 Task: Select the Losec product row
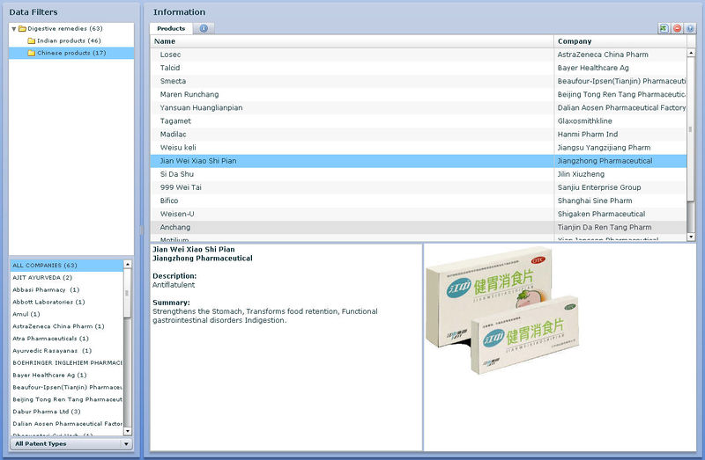coord(171,55)
